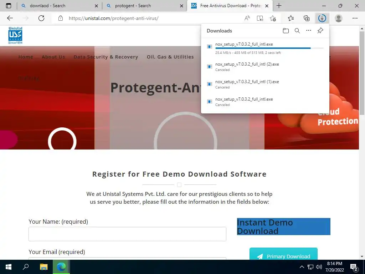Image resolution: width=365 pixels, height=274 pixels.
Task: Click the 'Your Email (required)' label
Action: click(57, 252)
